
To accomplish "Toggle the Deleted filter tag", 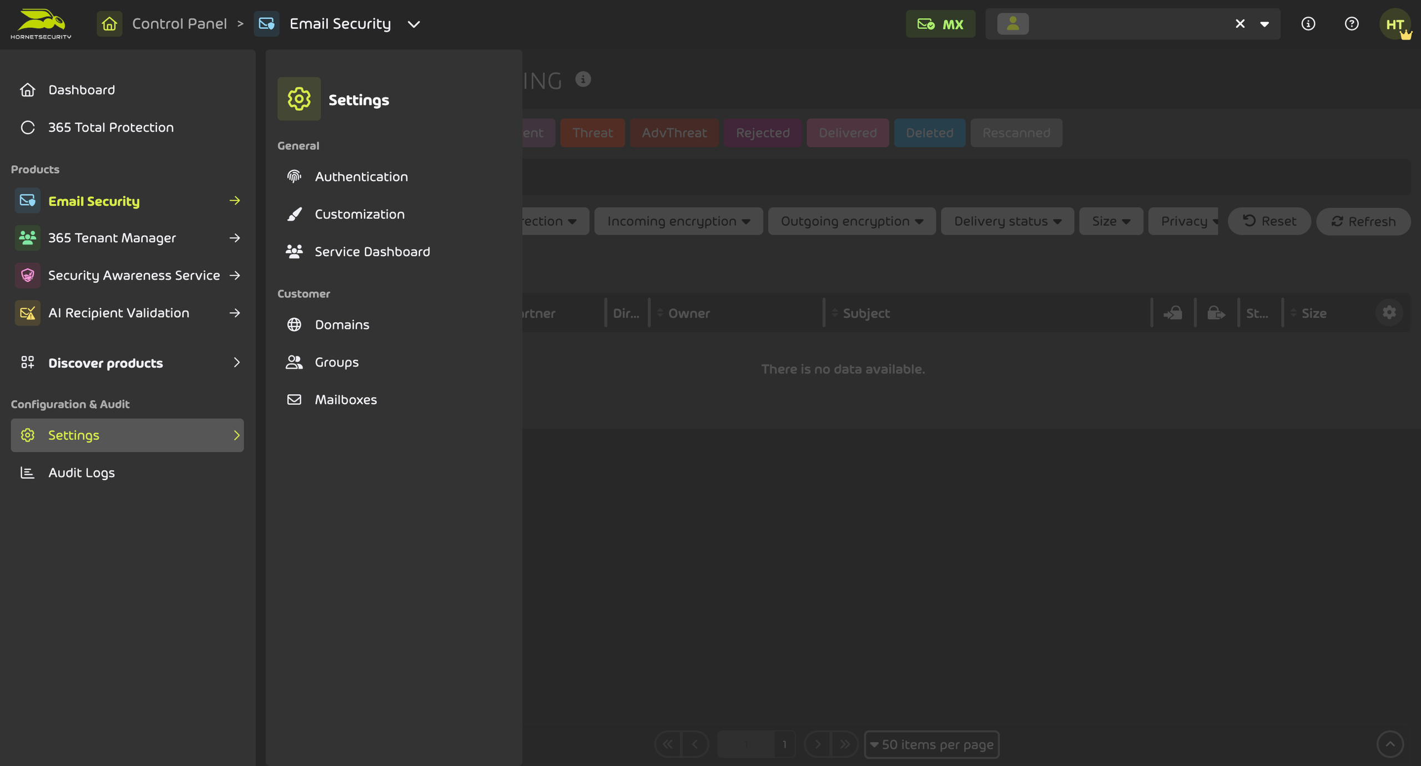I will 929,133.
